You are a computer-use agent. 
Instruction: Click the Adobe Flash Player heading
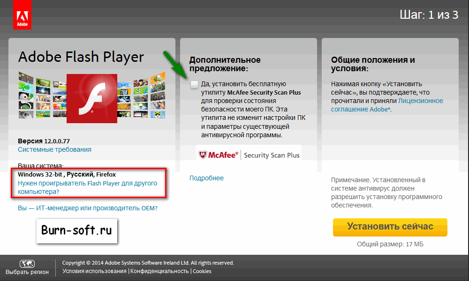point(81,57)
